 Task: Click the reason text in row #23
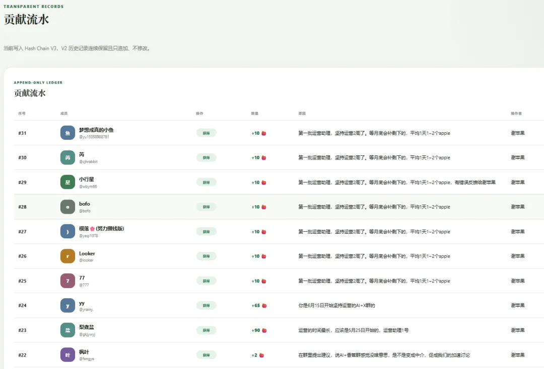click(x=354, y=330)
